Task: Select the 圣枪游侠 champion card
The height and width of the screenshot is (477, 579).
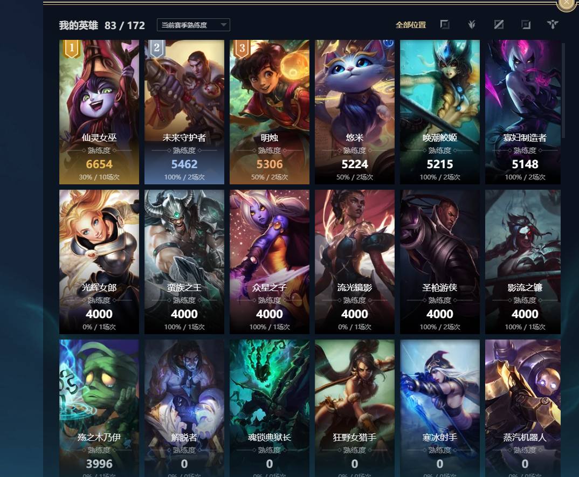Action: [440, 262]
